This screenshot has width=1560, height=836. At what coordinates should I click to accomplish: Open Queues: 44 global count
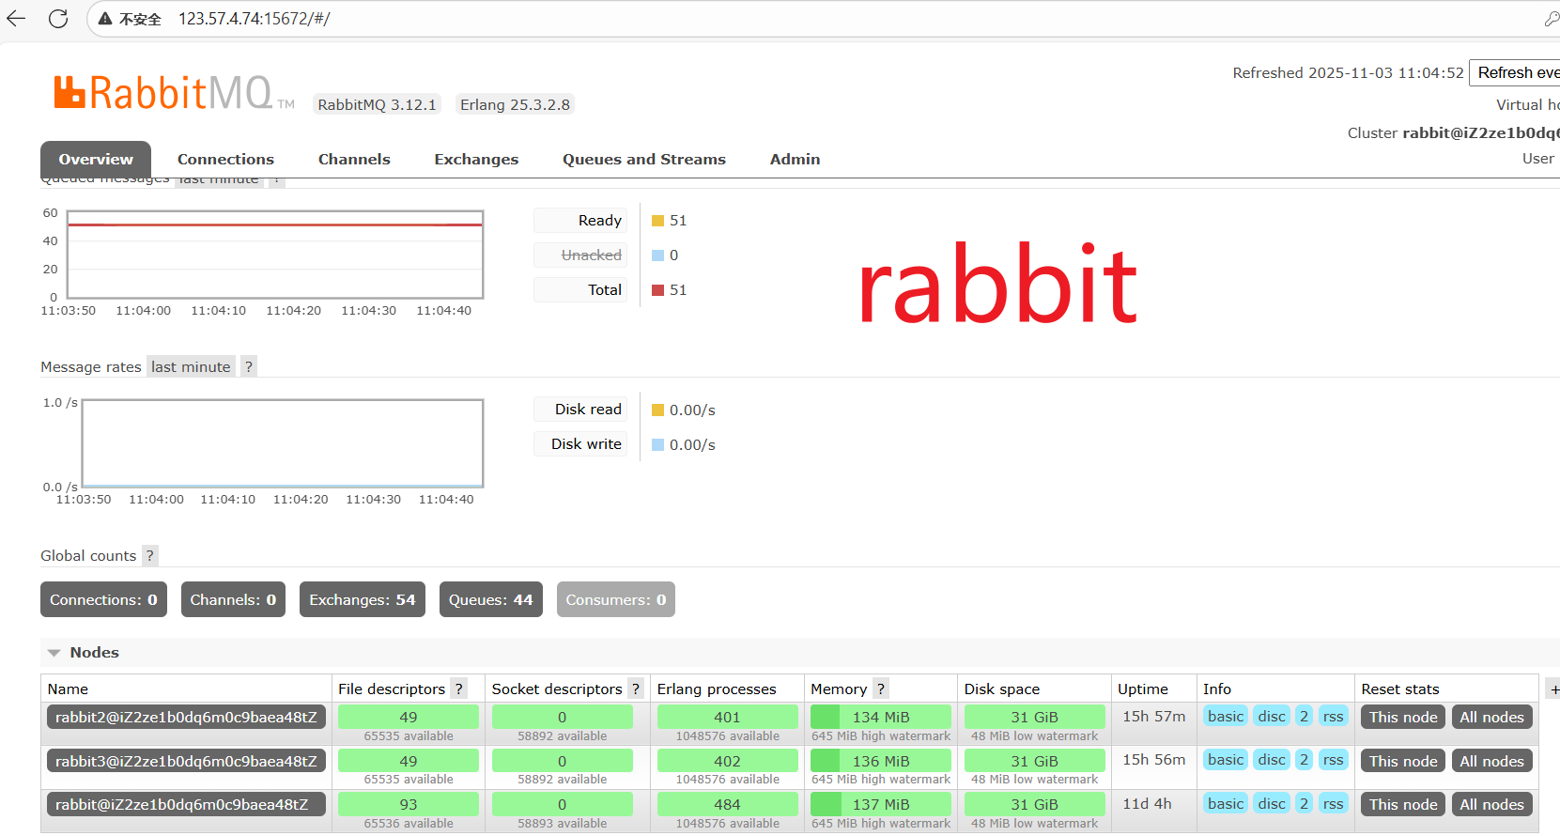tap(490, 599)
